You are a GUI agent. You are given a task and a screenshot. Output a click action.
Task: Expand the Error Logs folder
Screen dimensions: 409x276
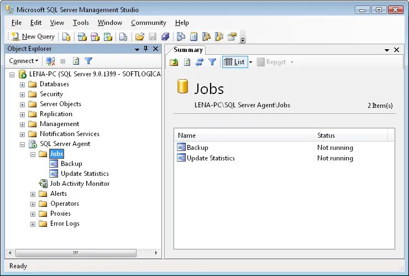(x=33, y=225)
